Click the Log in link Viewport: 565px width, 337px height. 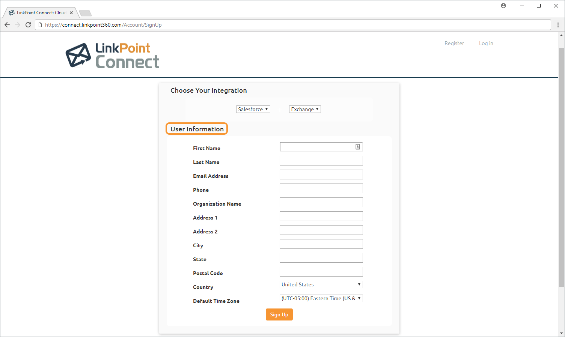pyautogui.click(x=486, y=43)
